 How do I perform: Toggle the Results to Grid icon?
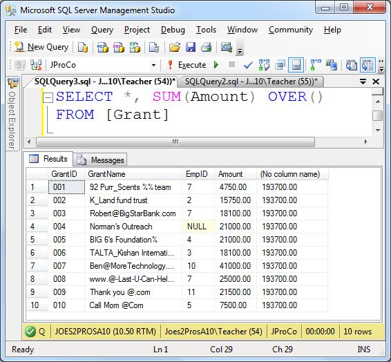(368, 65)
